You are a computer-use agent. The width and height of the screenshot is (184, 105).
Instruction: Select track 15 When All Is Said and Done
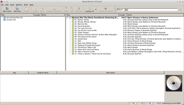tap(87, 49)
